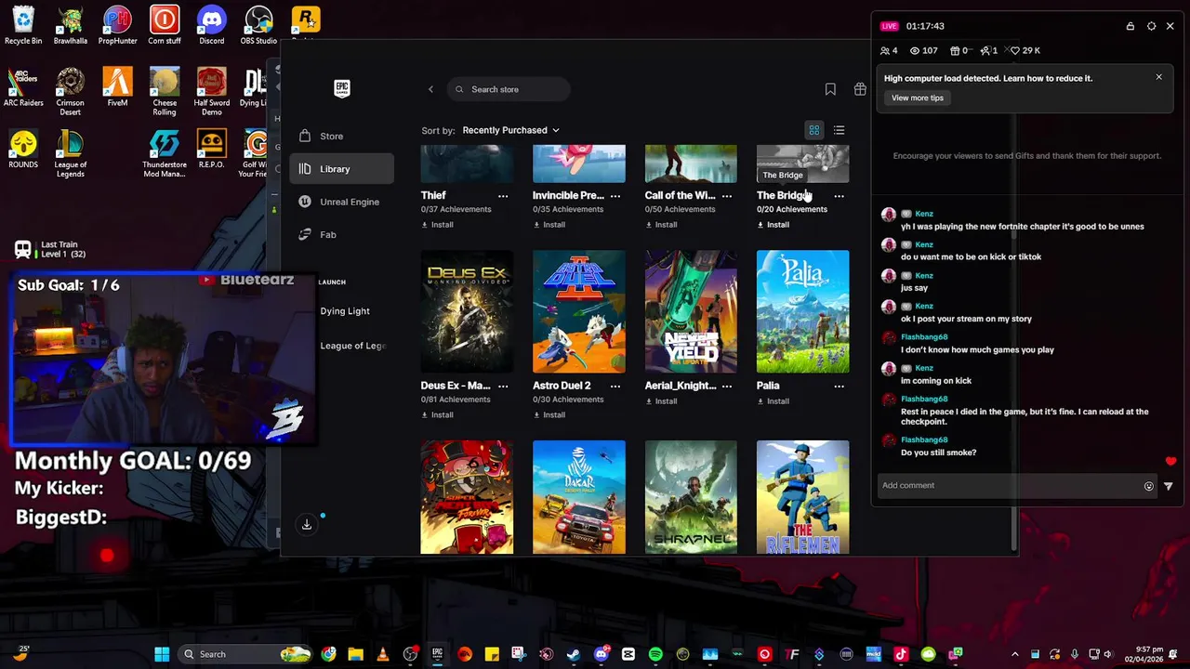Install Call of the Wild
1190x669 pixels.
[x=661, y=225]
